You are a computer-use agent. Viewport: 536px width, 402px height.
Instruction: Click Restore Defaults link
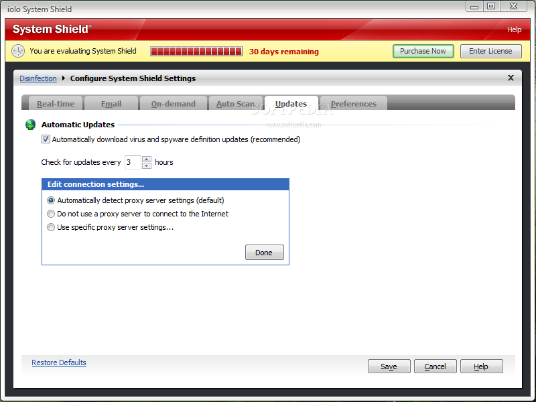click(59, 362)
